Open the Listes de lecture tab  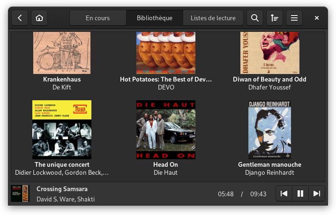point(213,18)
